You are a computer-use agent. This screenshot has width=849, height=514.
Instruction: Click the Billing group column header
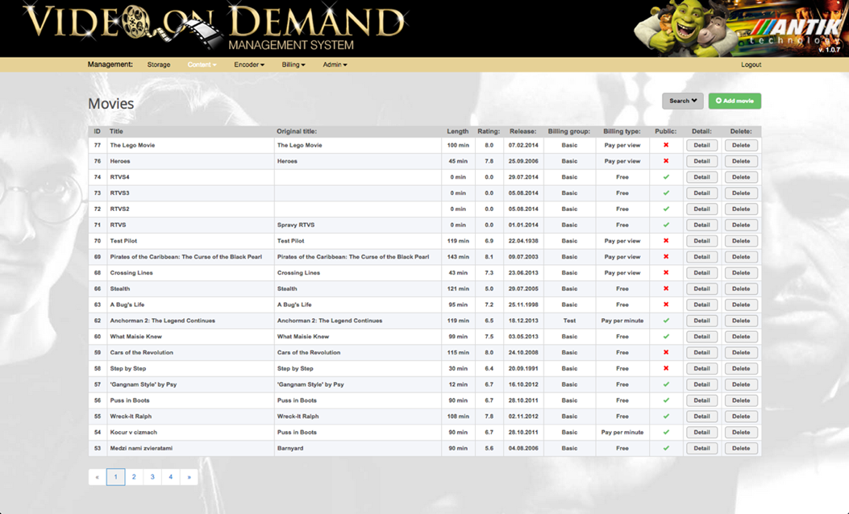coord(568,131)
